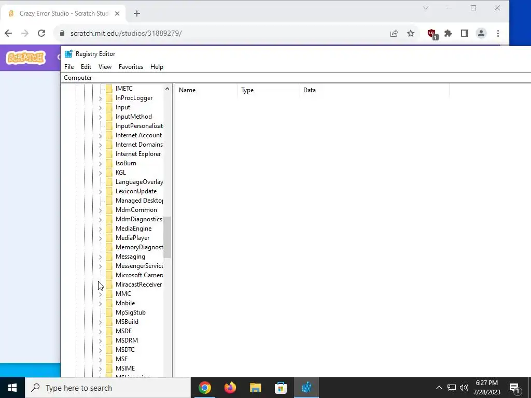
Task: Select the MMC tree item
Action: pos(123,294)
